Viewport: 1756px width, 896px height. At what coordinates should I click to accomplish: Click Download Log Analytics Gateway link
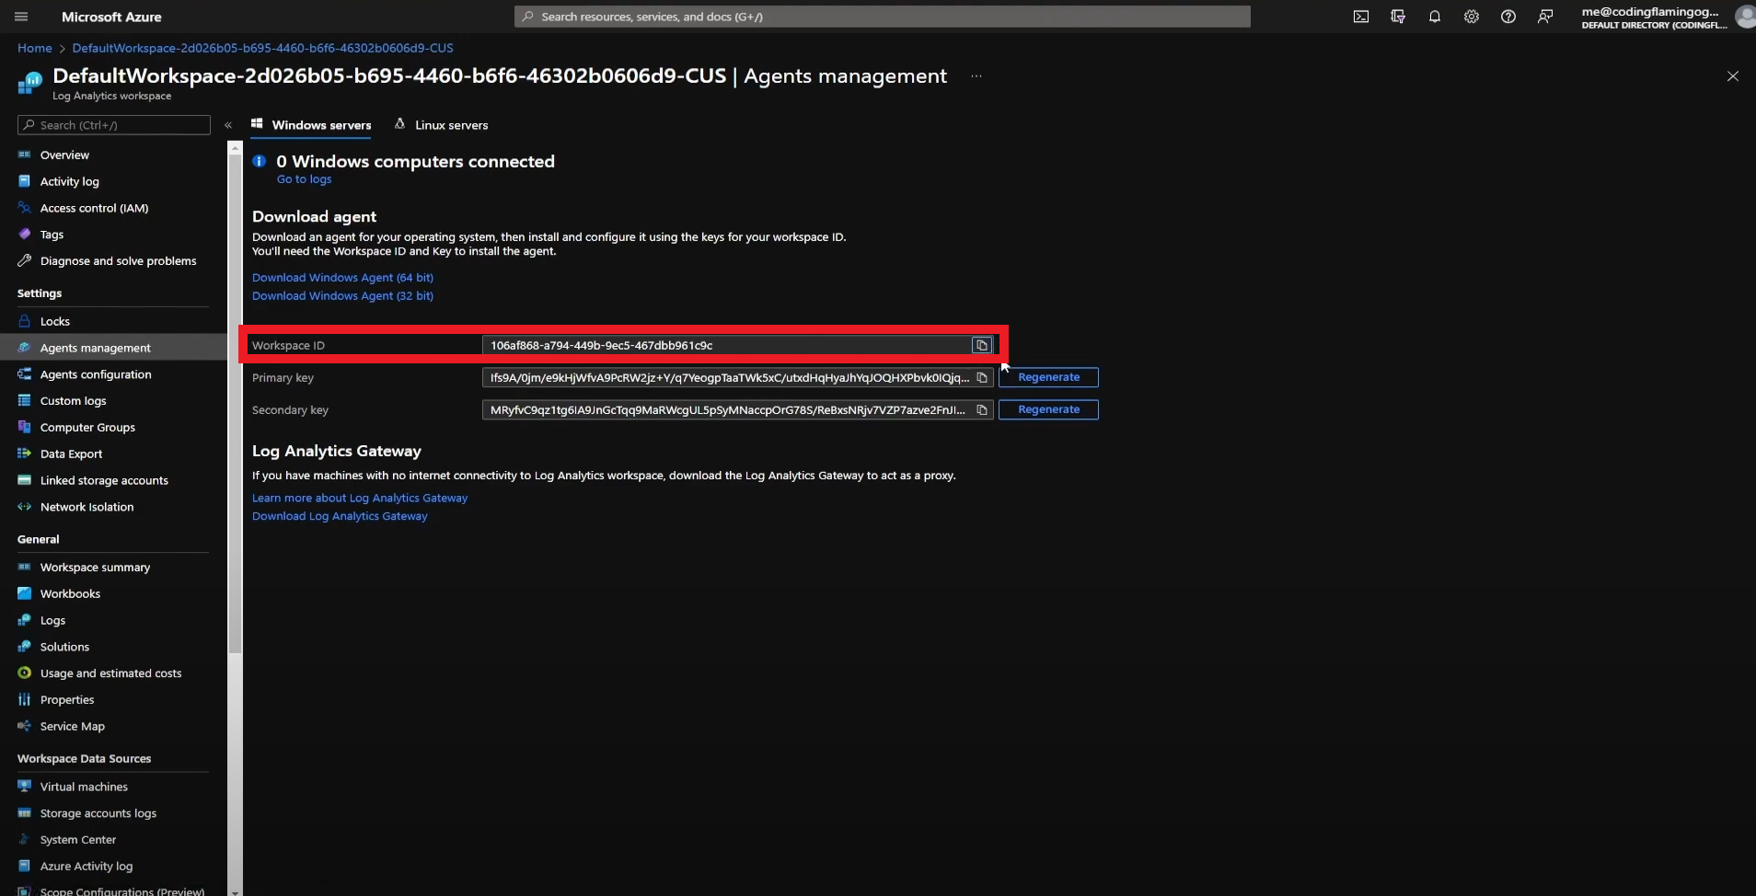(340, 517)
